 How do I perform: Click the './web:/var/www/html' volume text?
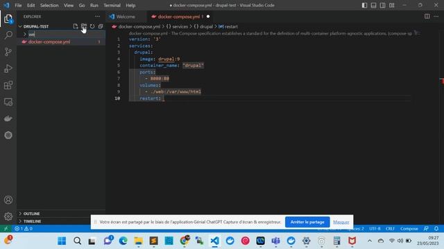pyautogui.click(x=176, y=92)
